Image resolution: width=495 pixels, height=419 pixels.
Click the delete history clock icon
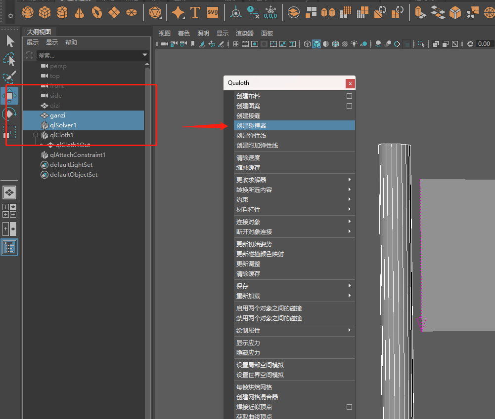[253, 13]
